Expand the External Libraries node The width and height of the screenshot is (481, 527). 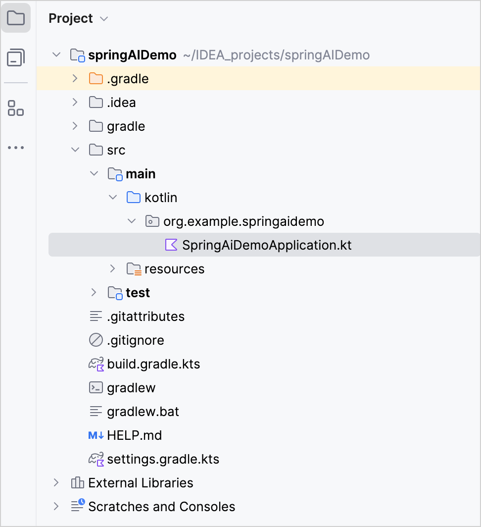56,482
